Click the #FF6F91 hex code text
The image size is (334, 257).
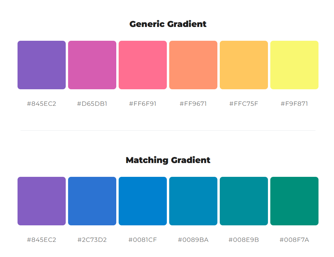[143, 104]
